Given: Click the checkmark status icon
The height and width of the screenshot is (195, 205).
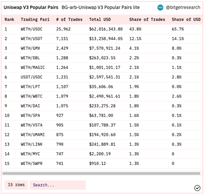Looking at the screenshot, I should (197, 188).
